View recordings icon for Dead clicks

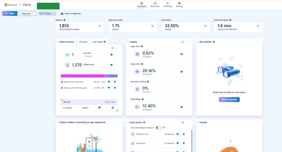[182, 71]
